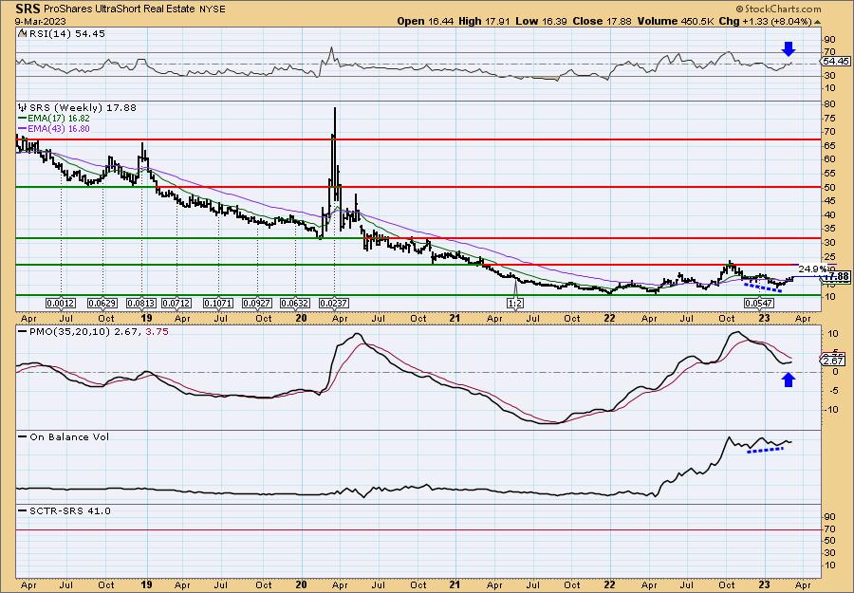Click the dividend marker 0.1071
Screen dimensions: 854x593
[x=218, y=304]
